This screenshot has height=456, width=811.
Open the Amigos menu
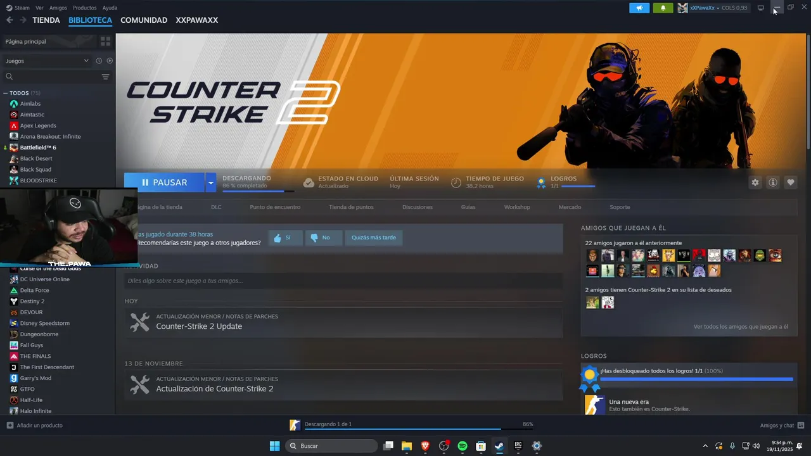tap(58, 8)
